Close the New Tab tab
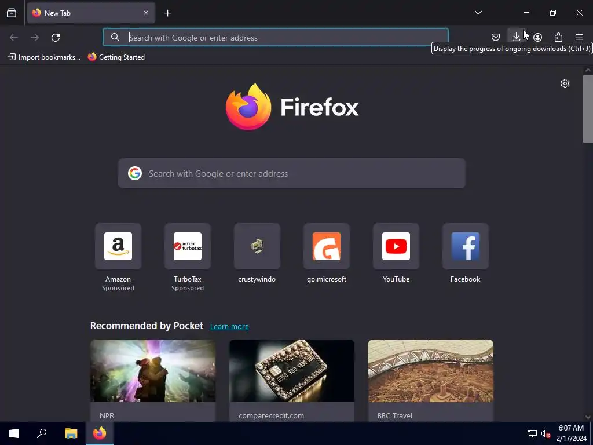The image size is (593, 445). coord(146,13)
